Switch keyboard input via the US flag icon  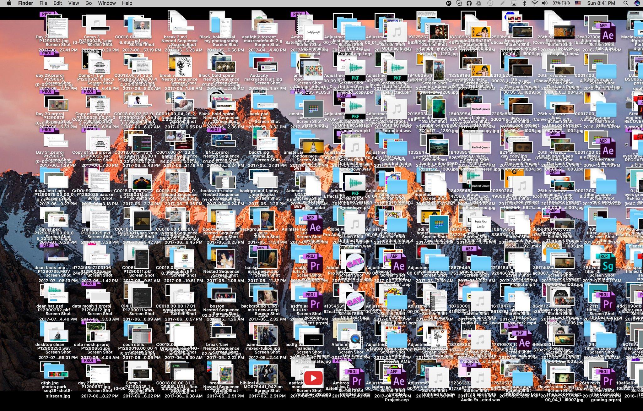pyautogui.click(x=578, y=3)
